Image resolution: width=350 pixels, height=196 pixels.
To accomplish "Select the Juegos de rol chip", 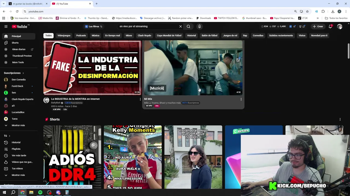I will [230, 35].
